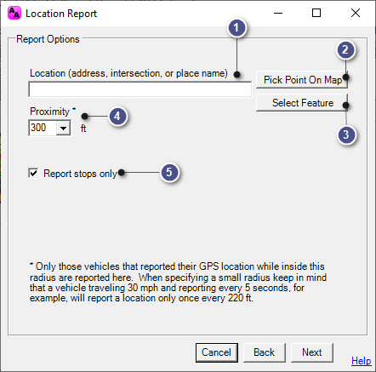Click numbered callout badge 5
The image size is (376, 372).
(169, 172)
